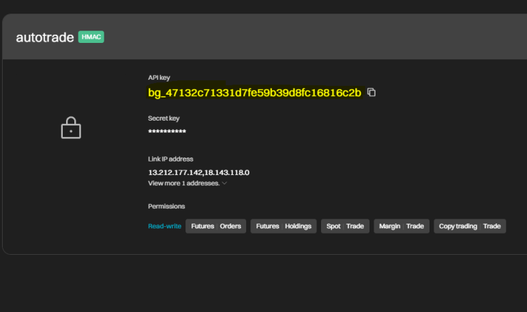527x312 pixels.
Task: Select the linked IP address values
Action: [198, 172]
